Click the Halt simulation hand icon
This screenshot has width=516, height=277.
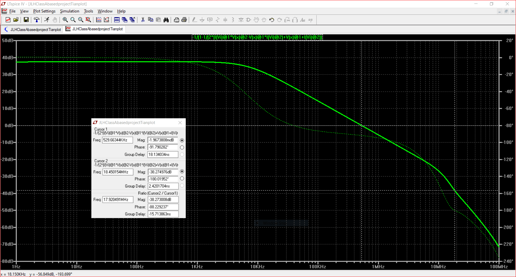pos(55,20)
